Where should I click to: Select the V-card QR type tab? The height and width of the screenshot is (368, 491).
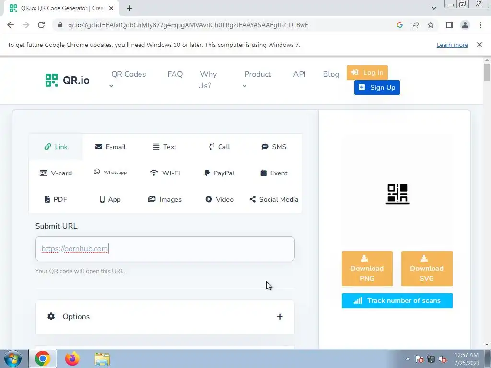click(56, 173)
